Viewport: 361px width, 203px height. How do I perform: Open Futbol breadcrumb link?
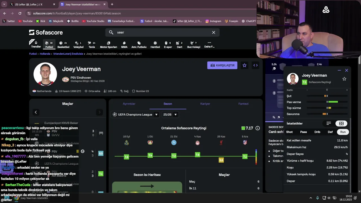pos(33,54)
